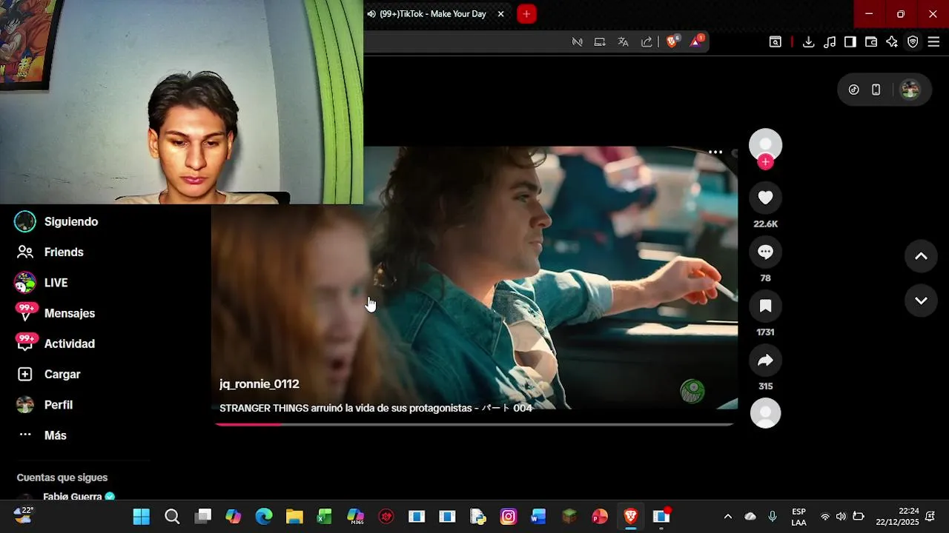Open Brave Shields lion icon
The height and width of the screenshot is (533, 949).
(672, 42)
